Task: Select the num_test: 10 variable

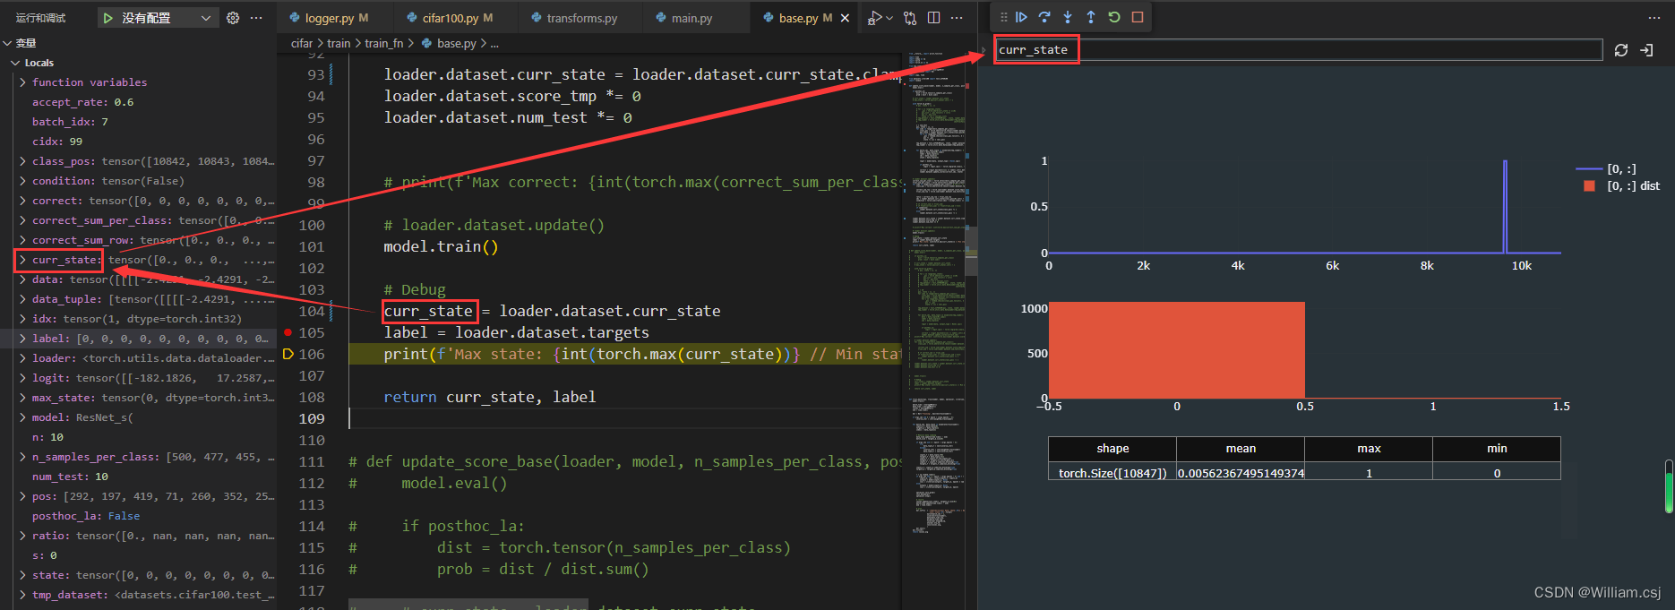Action: (70, 477)
